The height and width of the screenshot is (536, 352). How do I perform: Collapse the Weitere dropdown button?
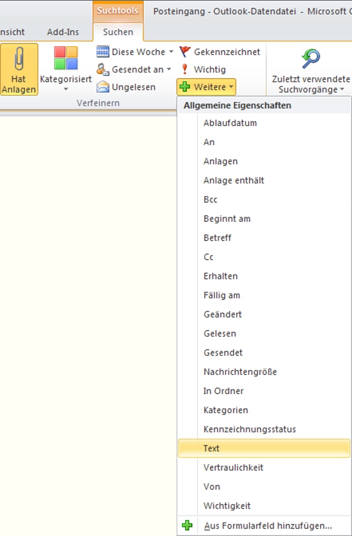pos(206,87)
